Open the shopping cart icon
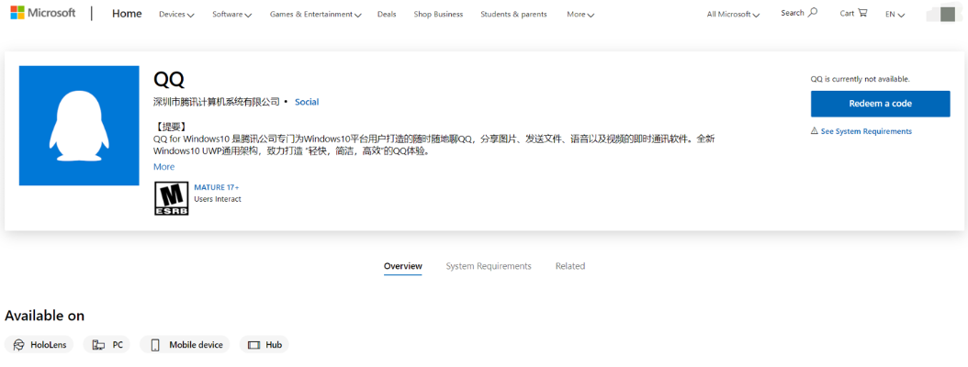Viewport: 968px width, 367px height. [861, 13]
